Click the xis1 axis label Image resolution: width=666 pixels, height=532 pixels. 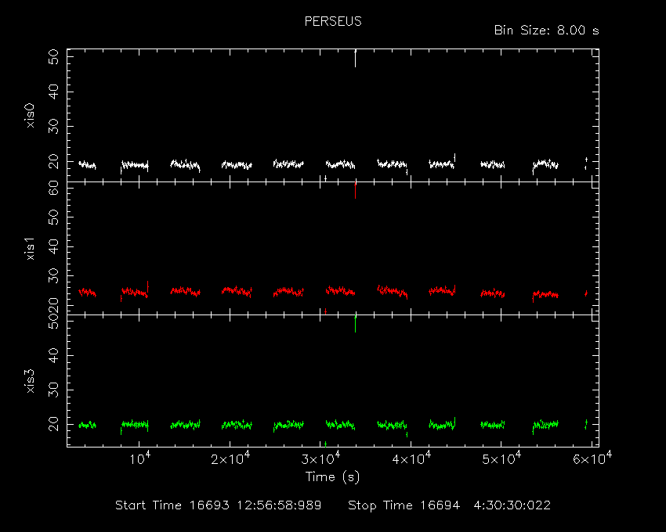tap(30, 249)
